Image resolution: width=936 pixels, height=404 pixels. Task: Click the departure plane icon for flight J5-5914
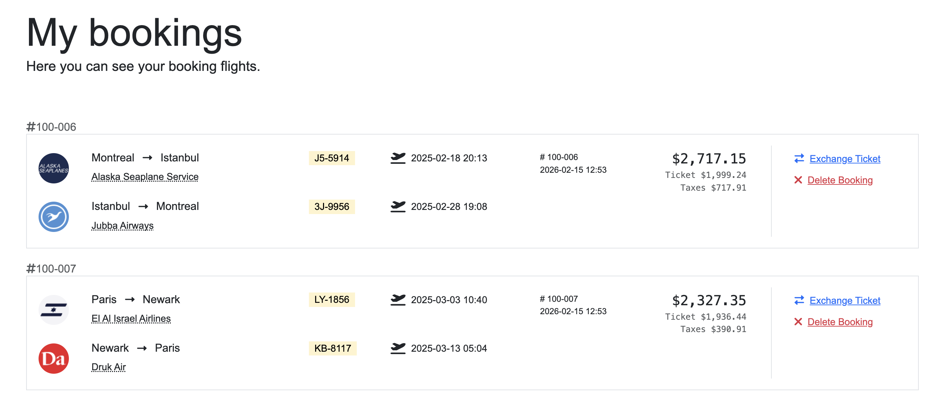[x=398, y=158]
